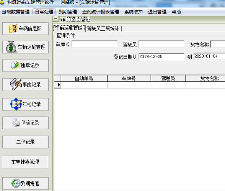225x191 pixels.
Task: Switch to the 驾驶员工资统计 tab
Action: [103, 28]
